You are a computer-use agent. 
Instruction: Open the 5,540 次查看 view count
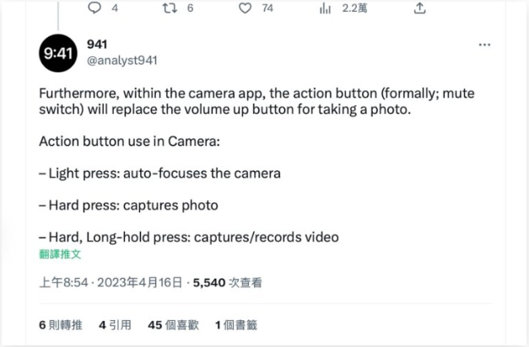tap(228, 282)
